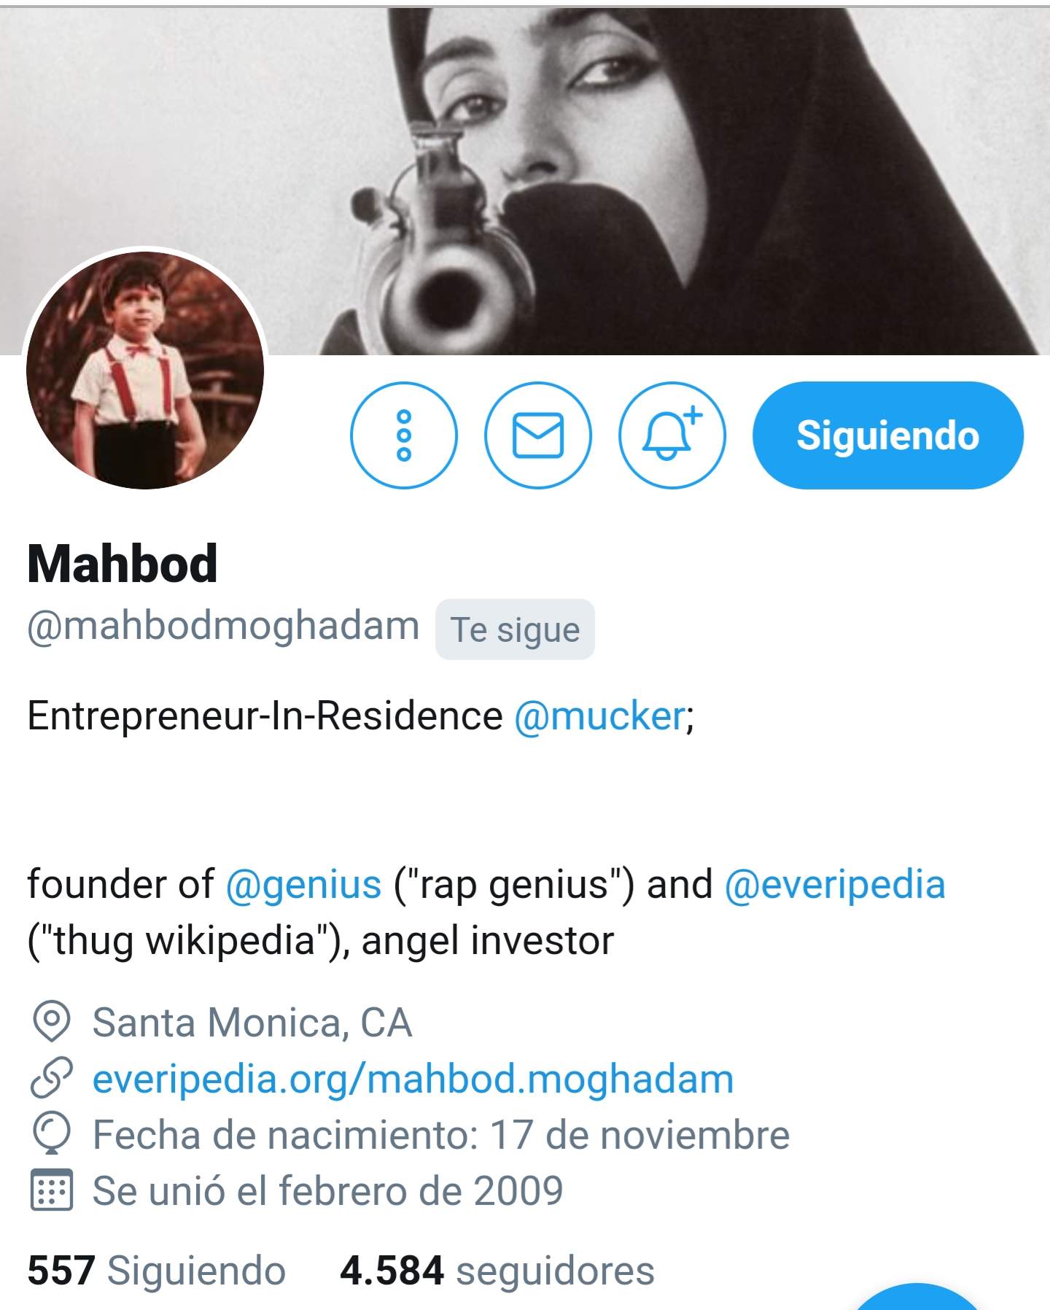Toggle the Siguiendo follow button
Screen dimensions: 1050x1310
888,435
